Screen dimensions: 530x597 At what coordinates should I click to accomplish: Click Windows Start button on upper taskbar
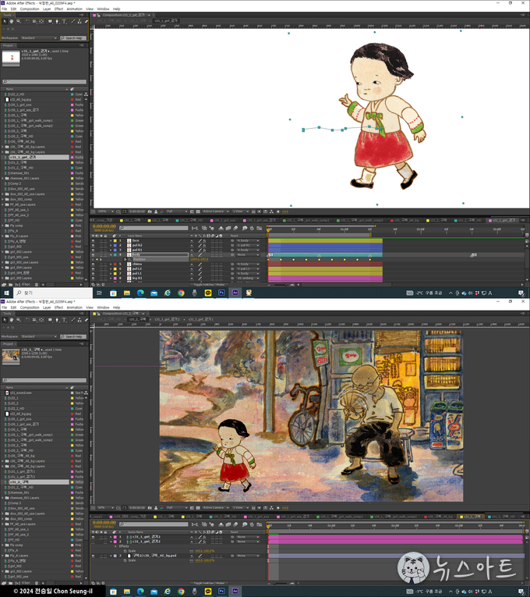(6, 293)
